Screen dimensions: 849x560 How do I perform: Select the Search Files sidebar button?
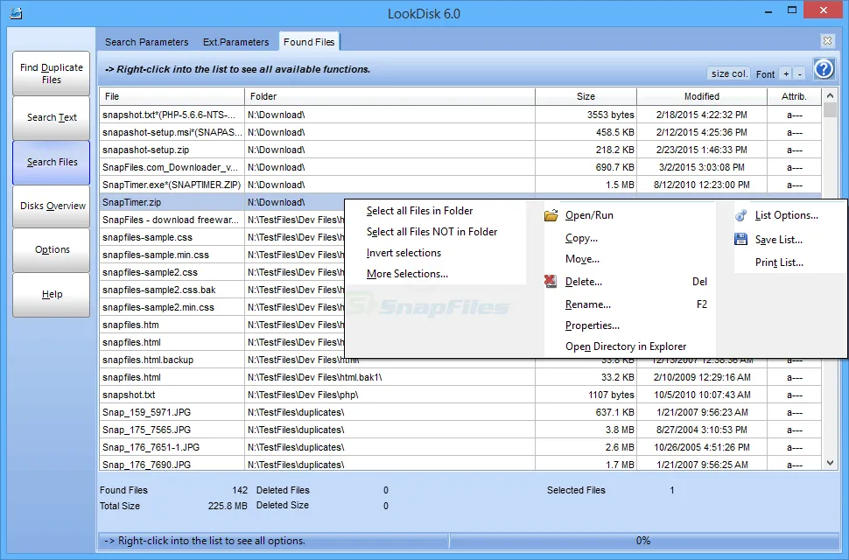coord(52,163)
